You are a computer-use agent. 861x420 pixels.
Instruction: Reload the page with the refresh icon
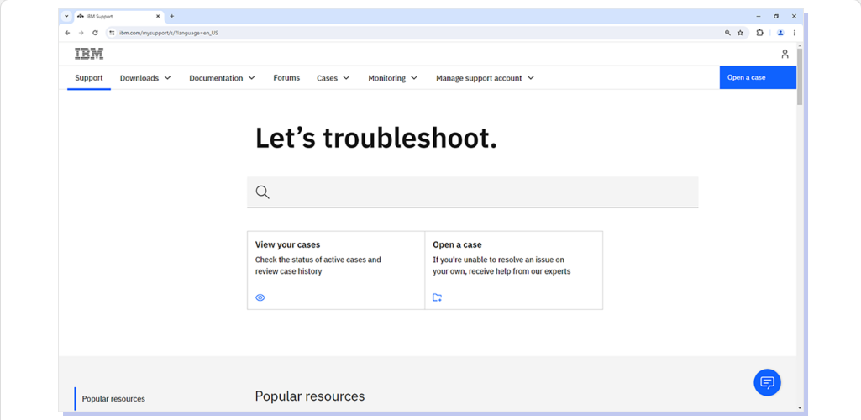(x=95, y=33)
